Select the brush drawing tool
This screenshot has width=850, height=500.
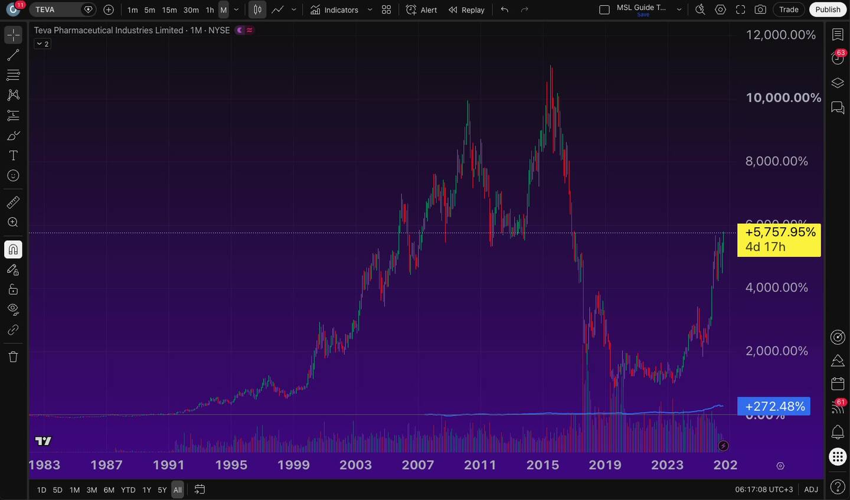(13, 135)
